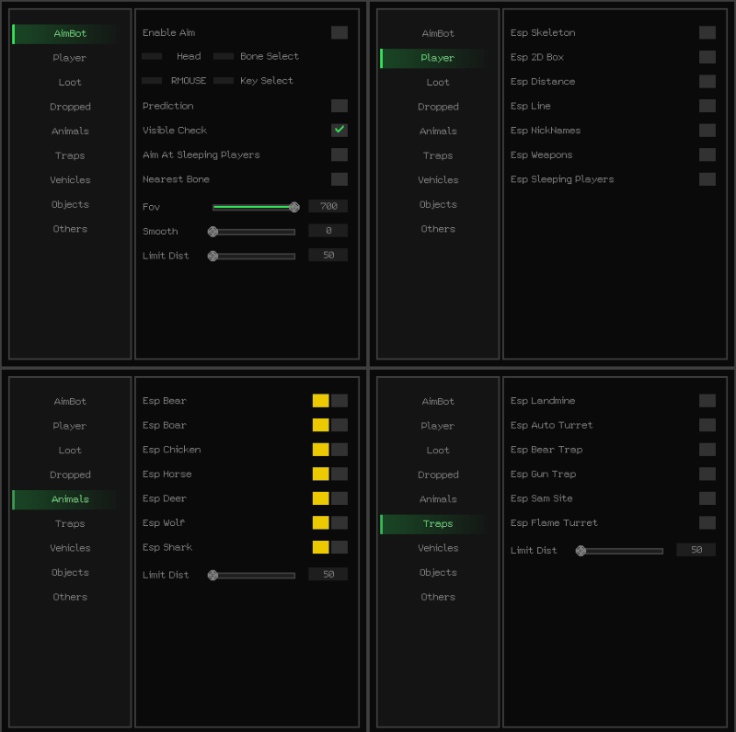Viewport: 736px width, 732px height.
Task: Toggle the Prediction checkbox
Action: [x=339, y=106]
